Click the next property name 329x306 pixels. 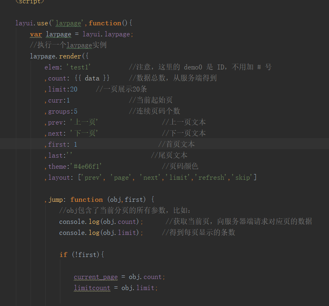tap(55, 134)
